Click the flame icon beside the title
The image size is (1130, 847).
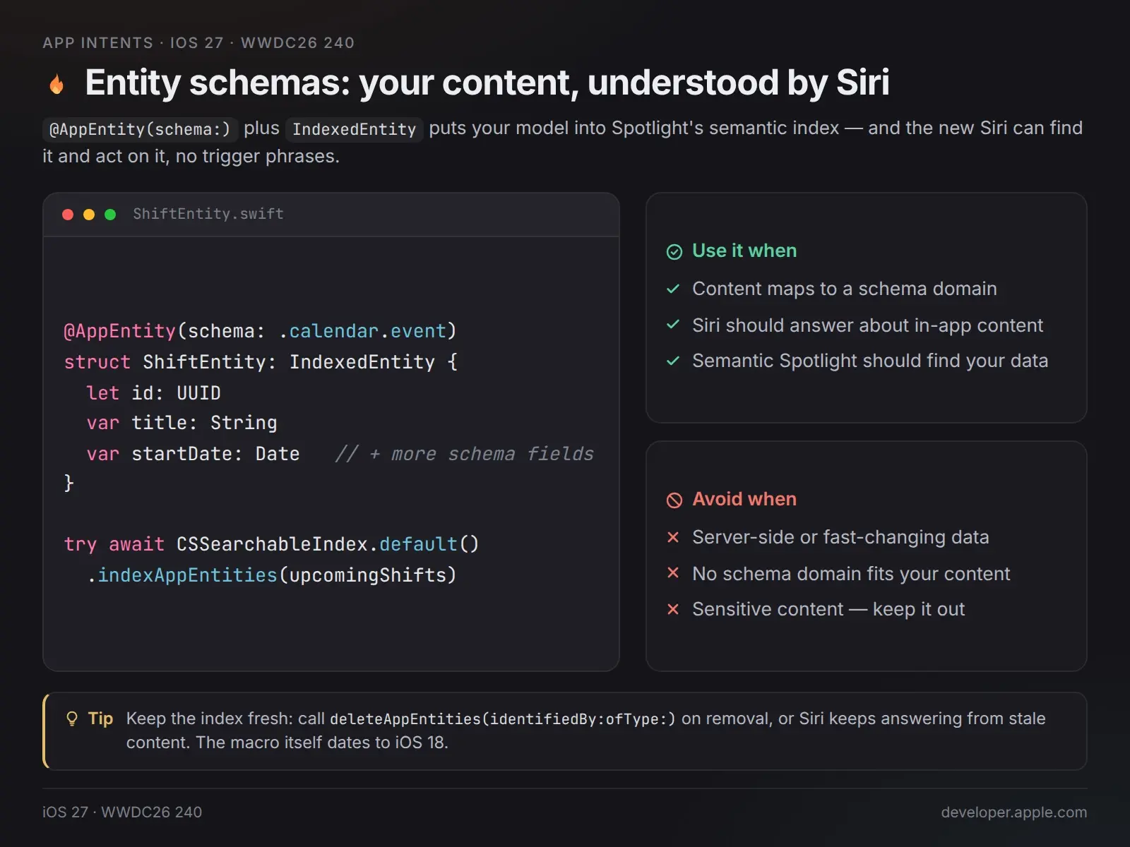tap(57, 84)
